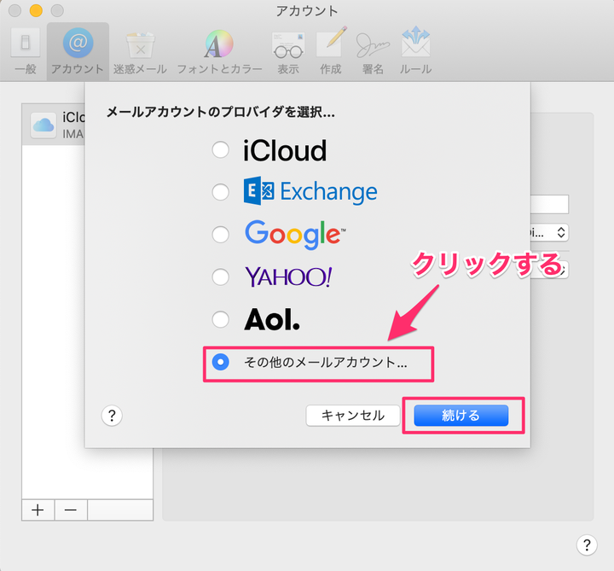Add account with the plus button
The height and width of the screenshot is (571, 614).
38,510
